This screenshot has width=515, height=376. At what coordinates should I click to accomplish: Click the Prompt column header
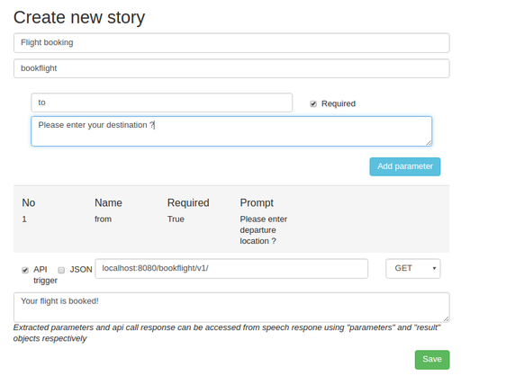pyautogui.click(x=257, y=202)
